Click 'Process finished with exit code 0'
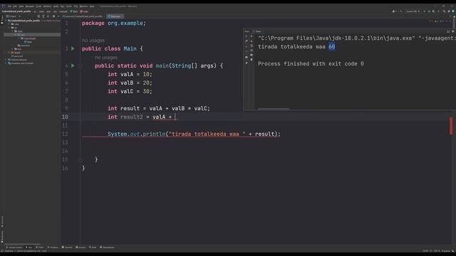The width and height of the screenshot is (456, 256). click(x=311, y=64)
